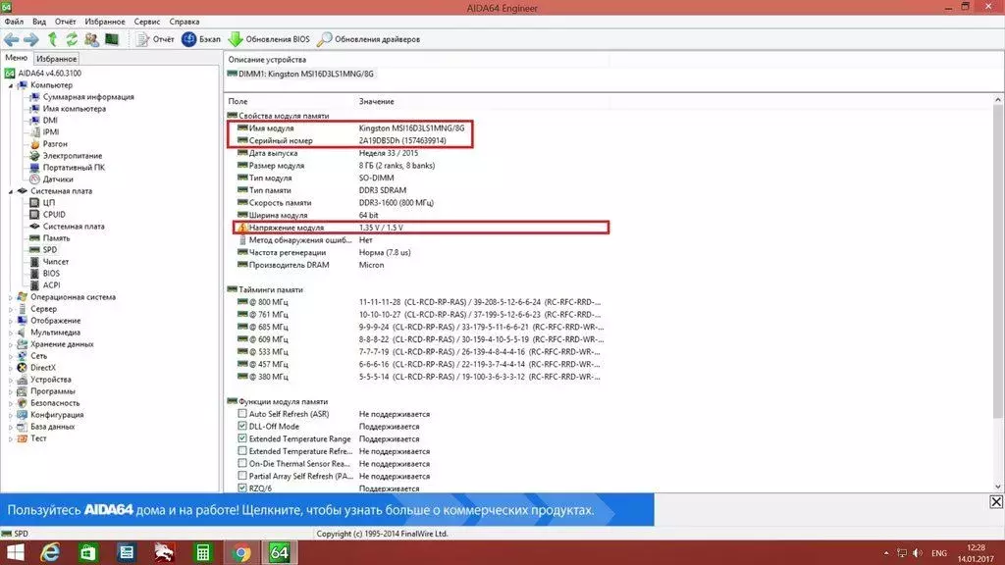
Task: Select the ЦП tree item
Action: tap(49, 202)
